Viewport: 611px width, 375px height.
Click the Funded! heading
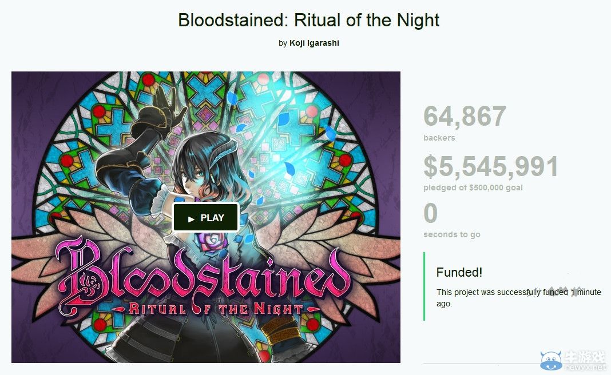pyautogui.click(x=459, y=273)
